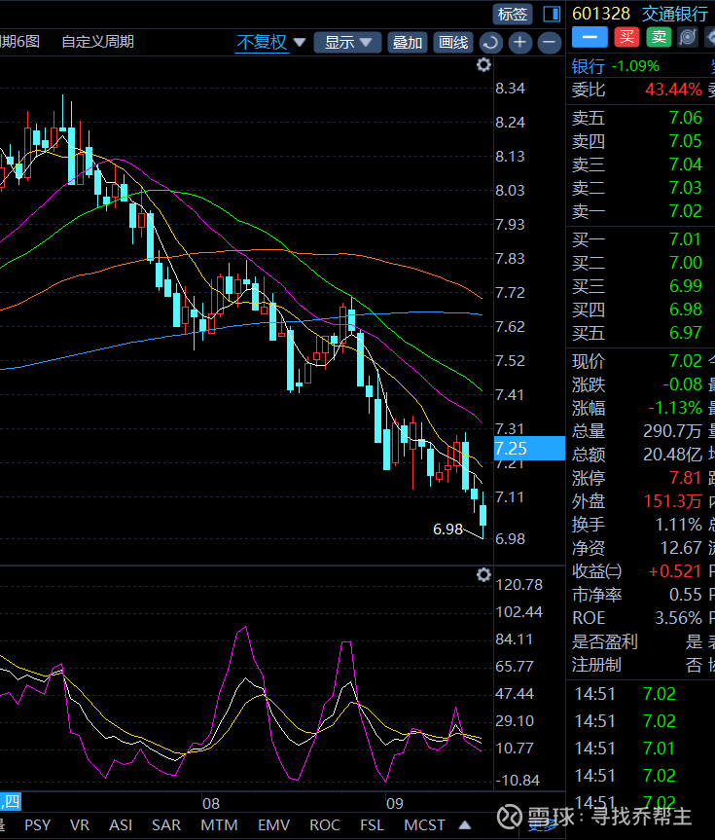Select the SAR indicator tab

click(x=166, y=825)
